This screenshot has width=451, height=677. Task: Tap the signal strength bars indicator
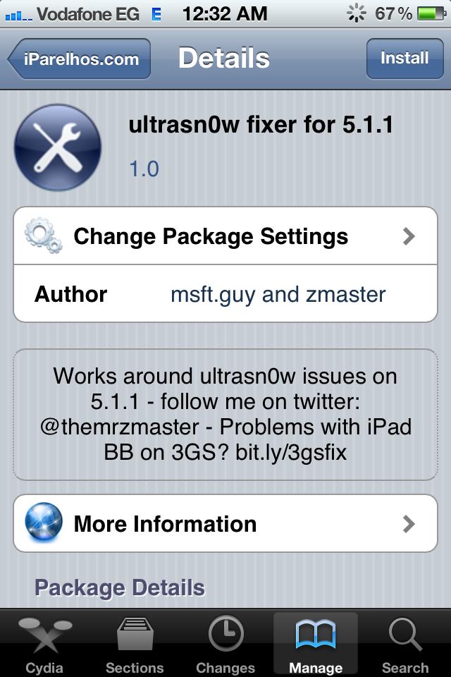(x=18, y=16)
